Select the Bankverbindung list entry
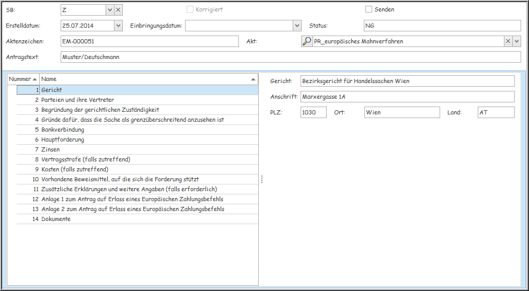529x291 pixels. coord(63,130)
